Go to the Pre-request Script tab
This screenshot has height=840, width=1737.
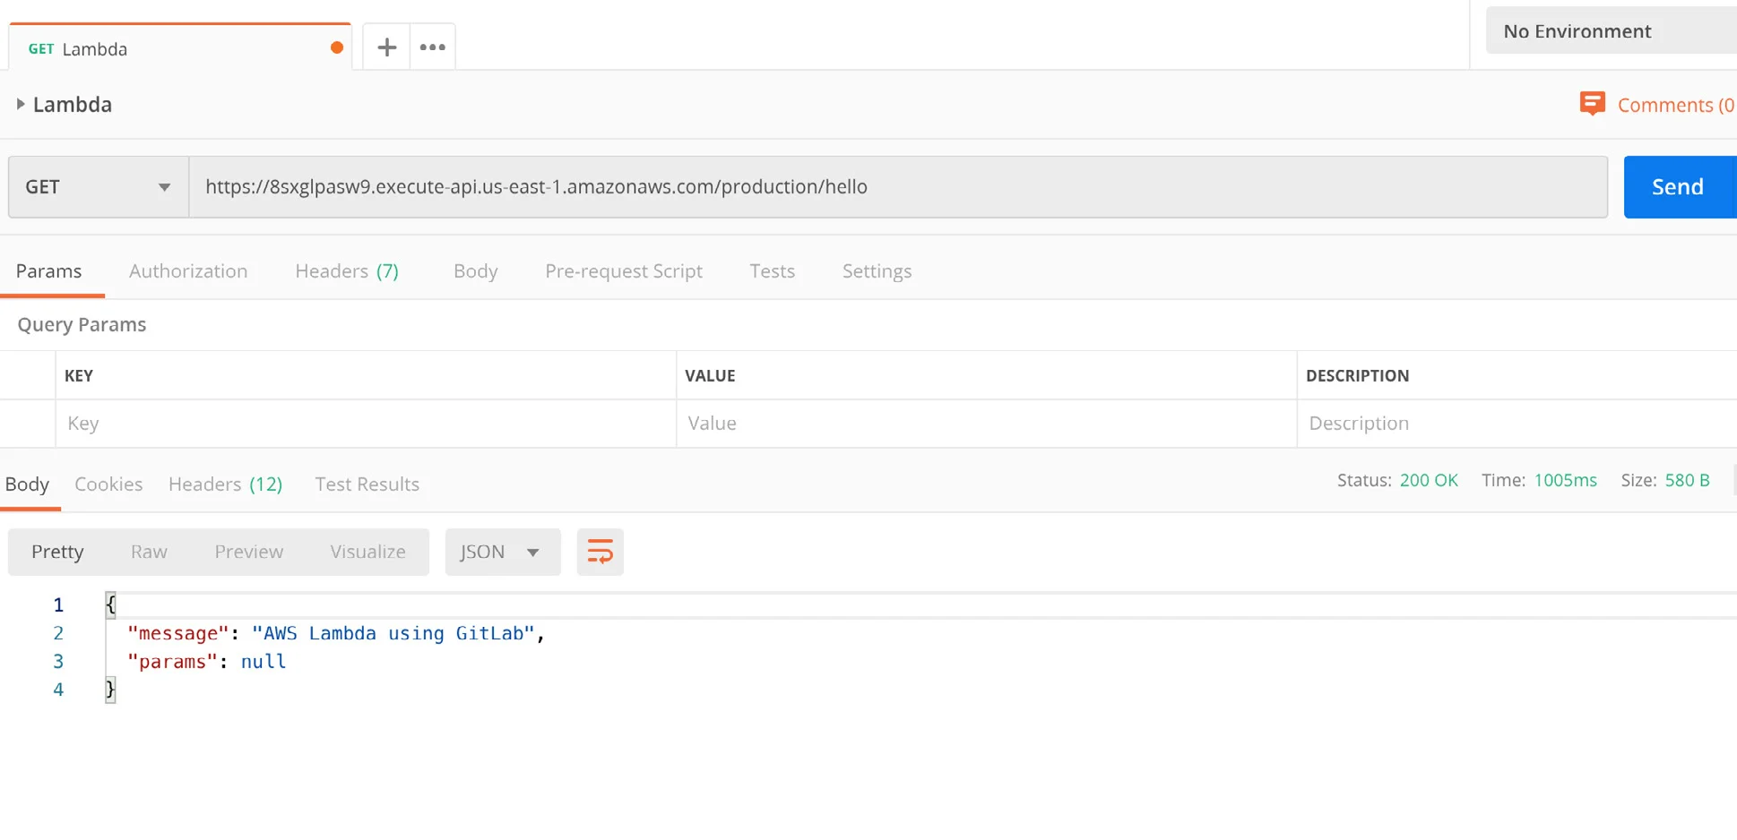[623, 271]
